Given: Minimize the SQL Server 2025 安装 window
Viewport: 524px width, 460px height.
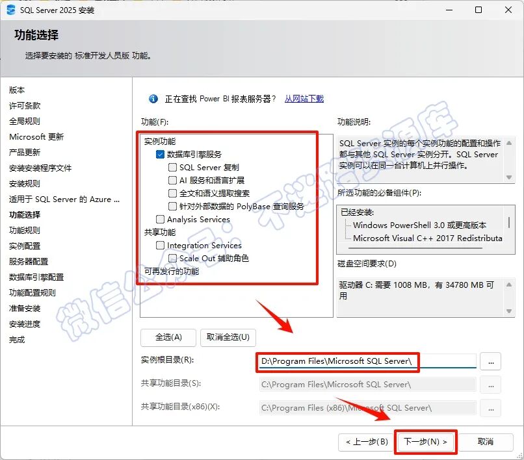Looking at the screenshot, I should point(449,10).
